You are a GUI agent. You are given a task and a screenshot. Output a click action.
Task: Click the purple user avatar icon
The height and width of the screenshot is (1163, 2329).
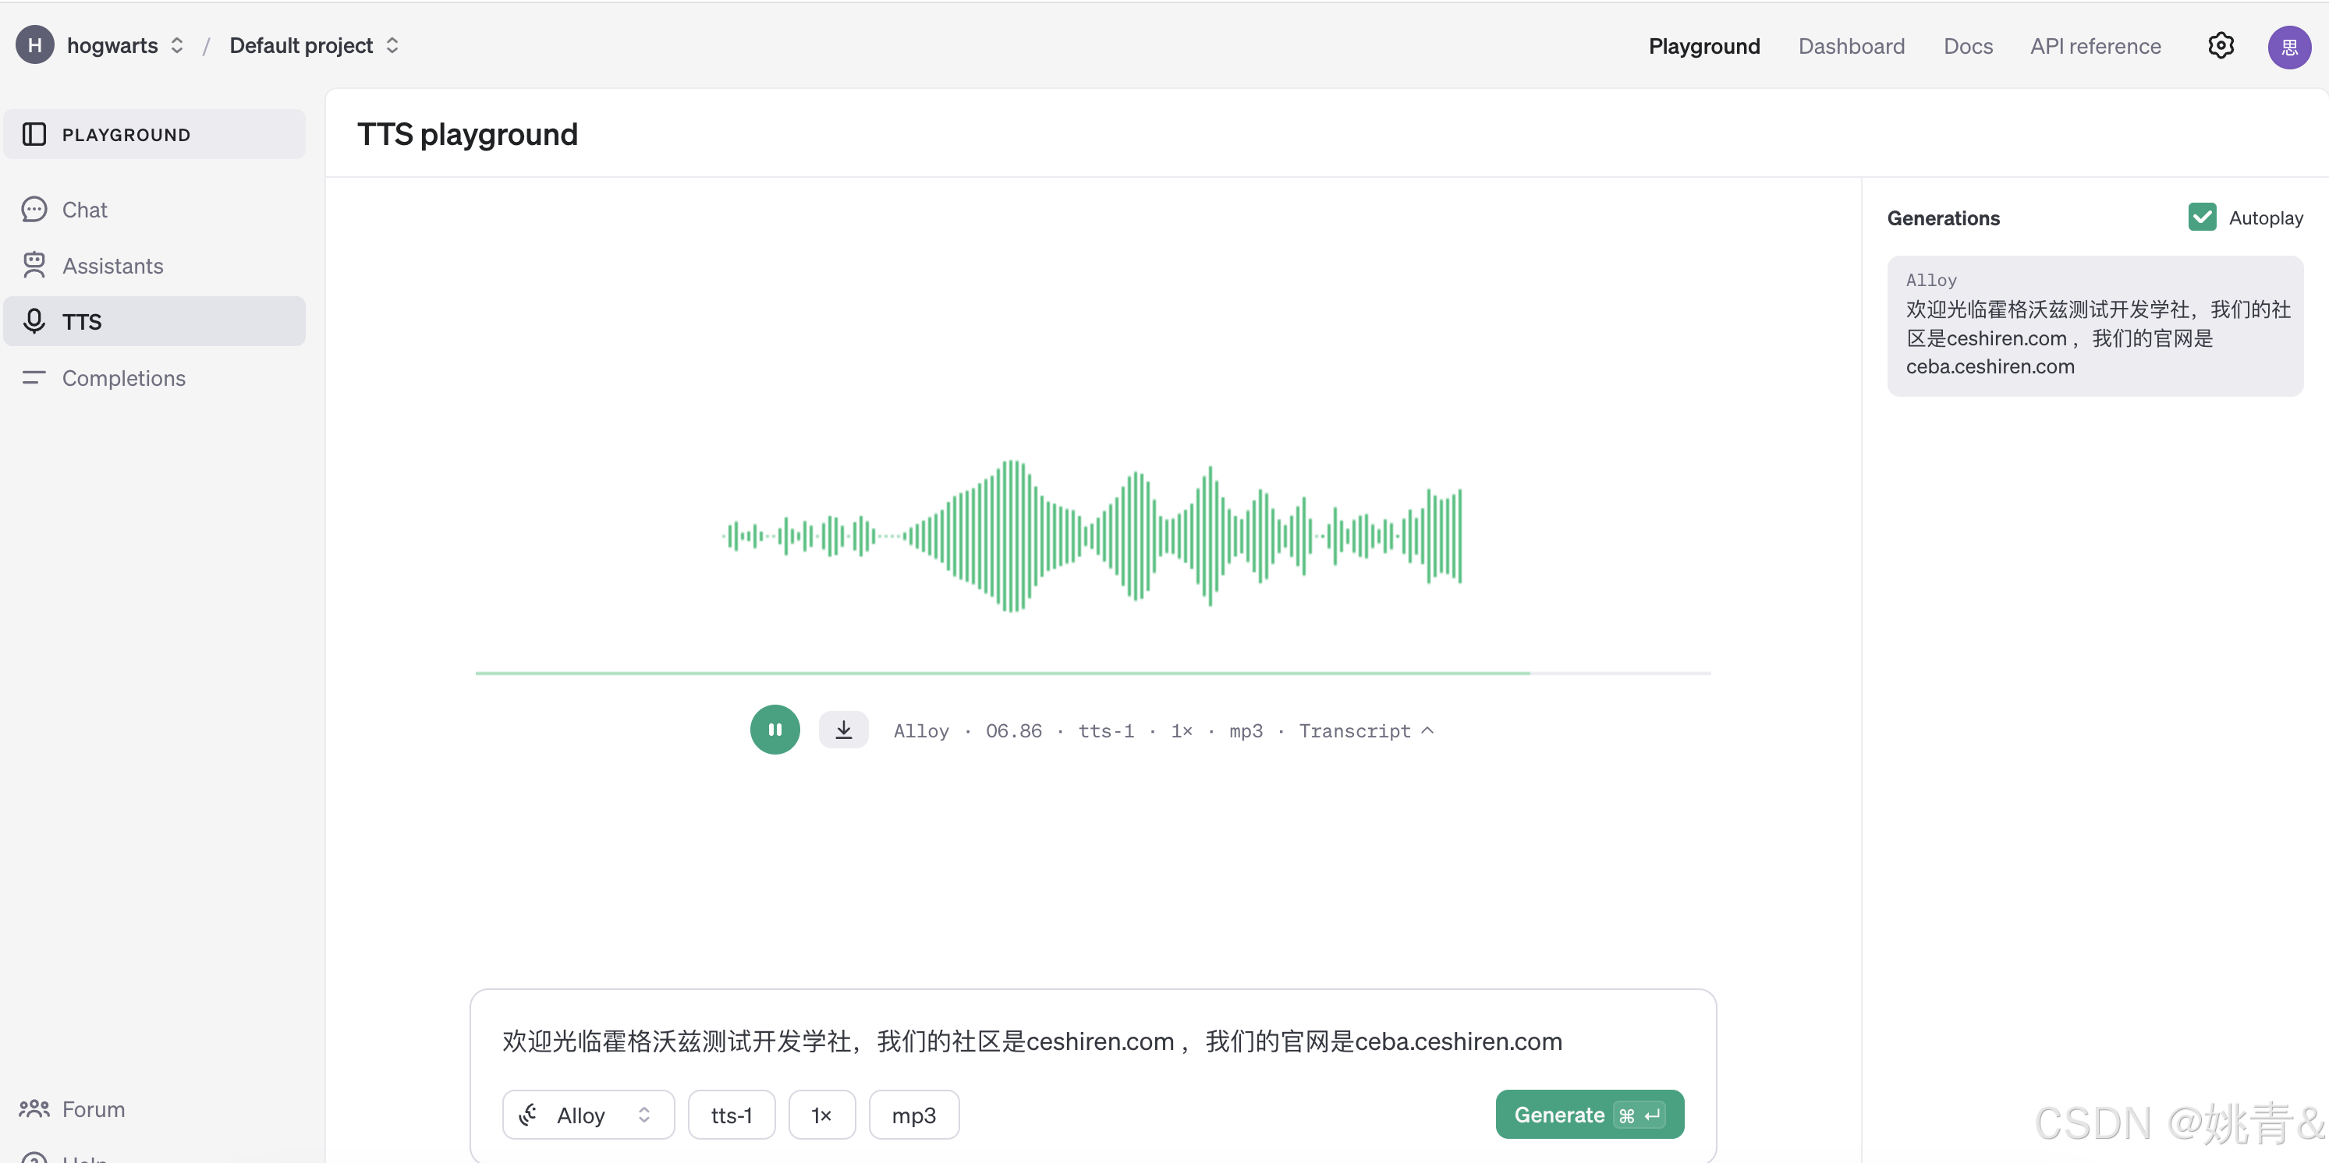[2288, 47]
